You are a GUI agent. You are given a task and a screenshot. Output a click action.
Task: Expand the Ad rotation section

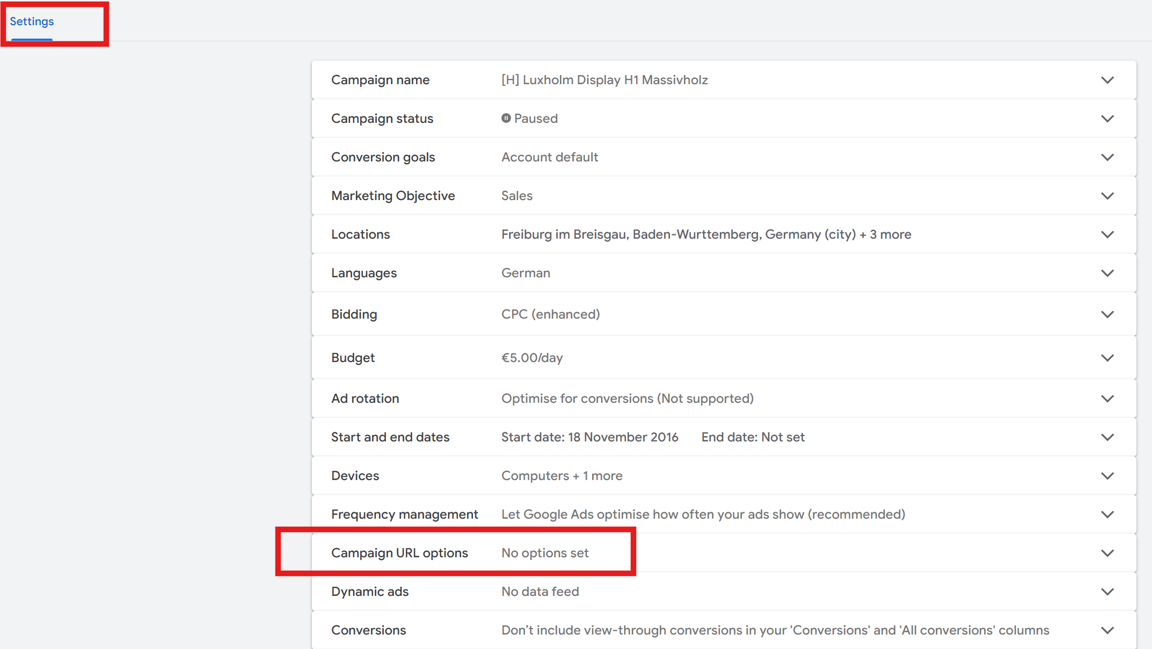[x=1107, y=398]
